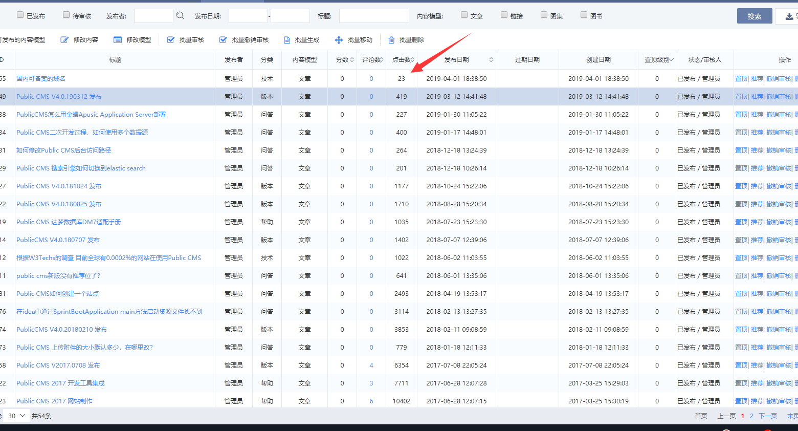Toggle the 已发布 checkbox
The image size is (798, 431).
click(x=20, y=15)
